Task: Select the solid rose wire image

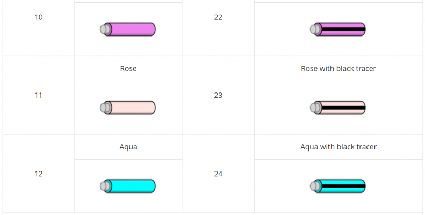Action: pyautogui.click(x=129, y=107)
